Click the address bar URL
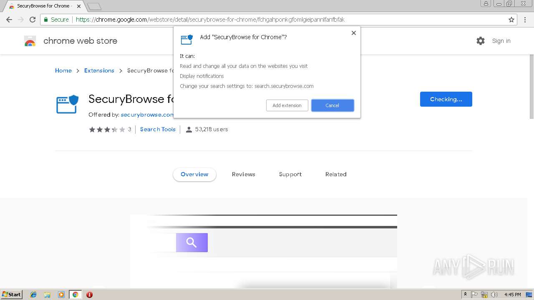Screen dimensions: 534x300 point(210,20)
